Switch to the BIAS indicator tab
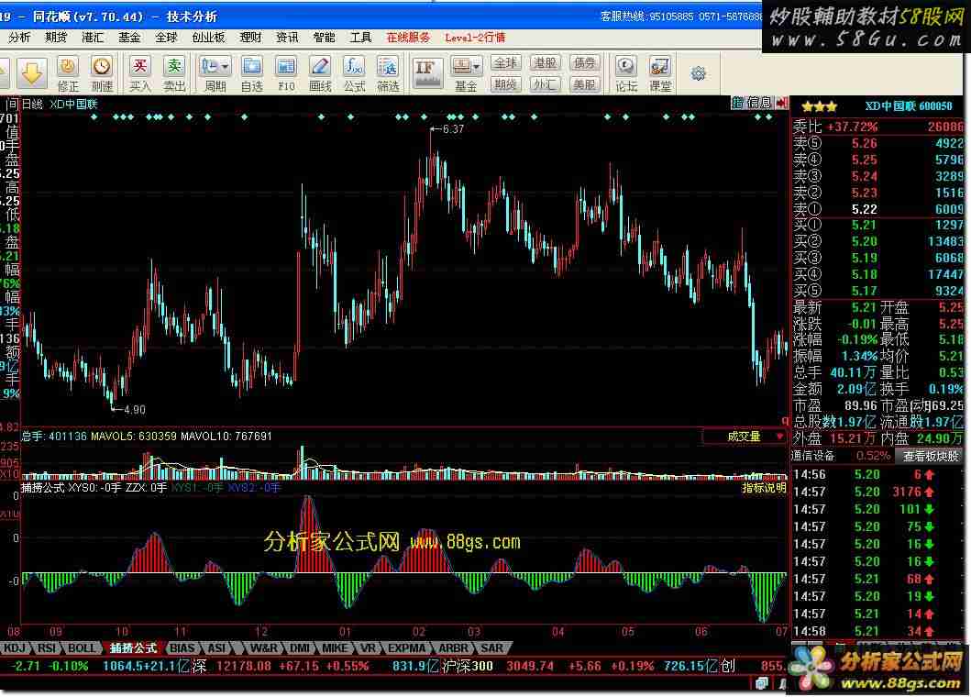The height and width of the screenshot is (697, 971). pyautogui.click(x=182, y=648)
